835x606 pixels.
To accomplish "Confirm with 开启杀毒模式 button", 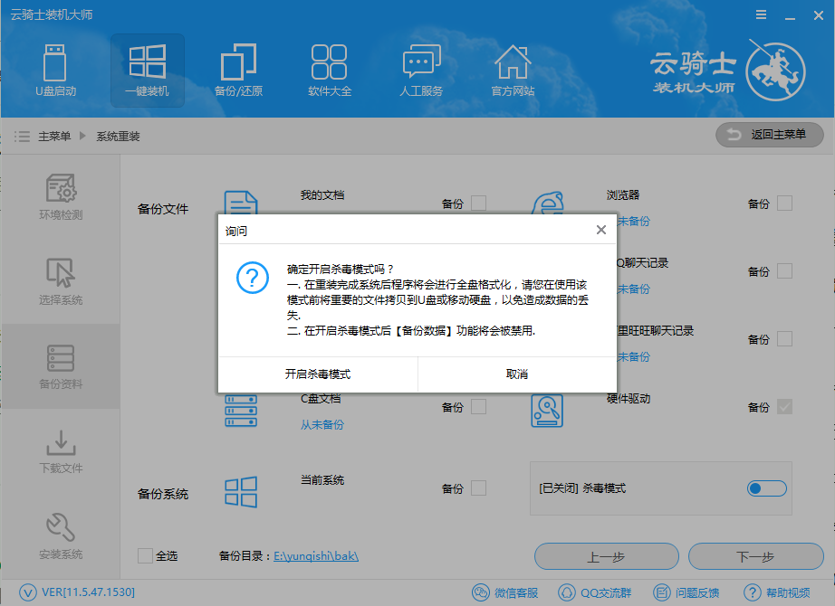I will click(318, 374).
